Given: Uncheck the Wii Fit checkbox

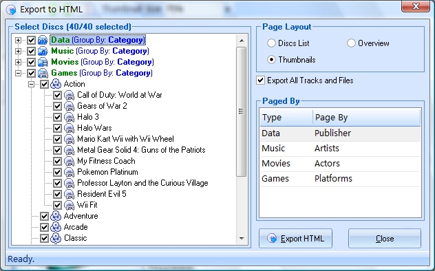Looking at the screenshot, I should coord(57,205).
